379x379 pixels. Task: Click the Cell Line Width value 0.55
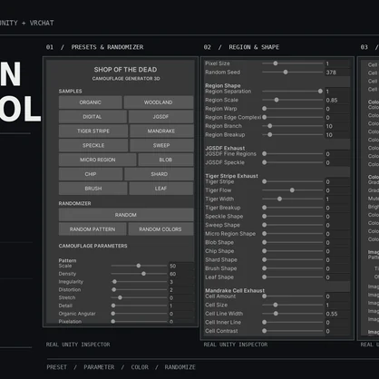pyautogui.click(x=337, y=314)
